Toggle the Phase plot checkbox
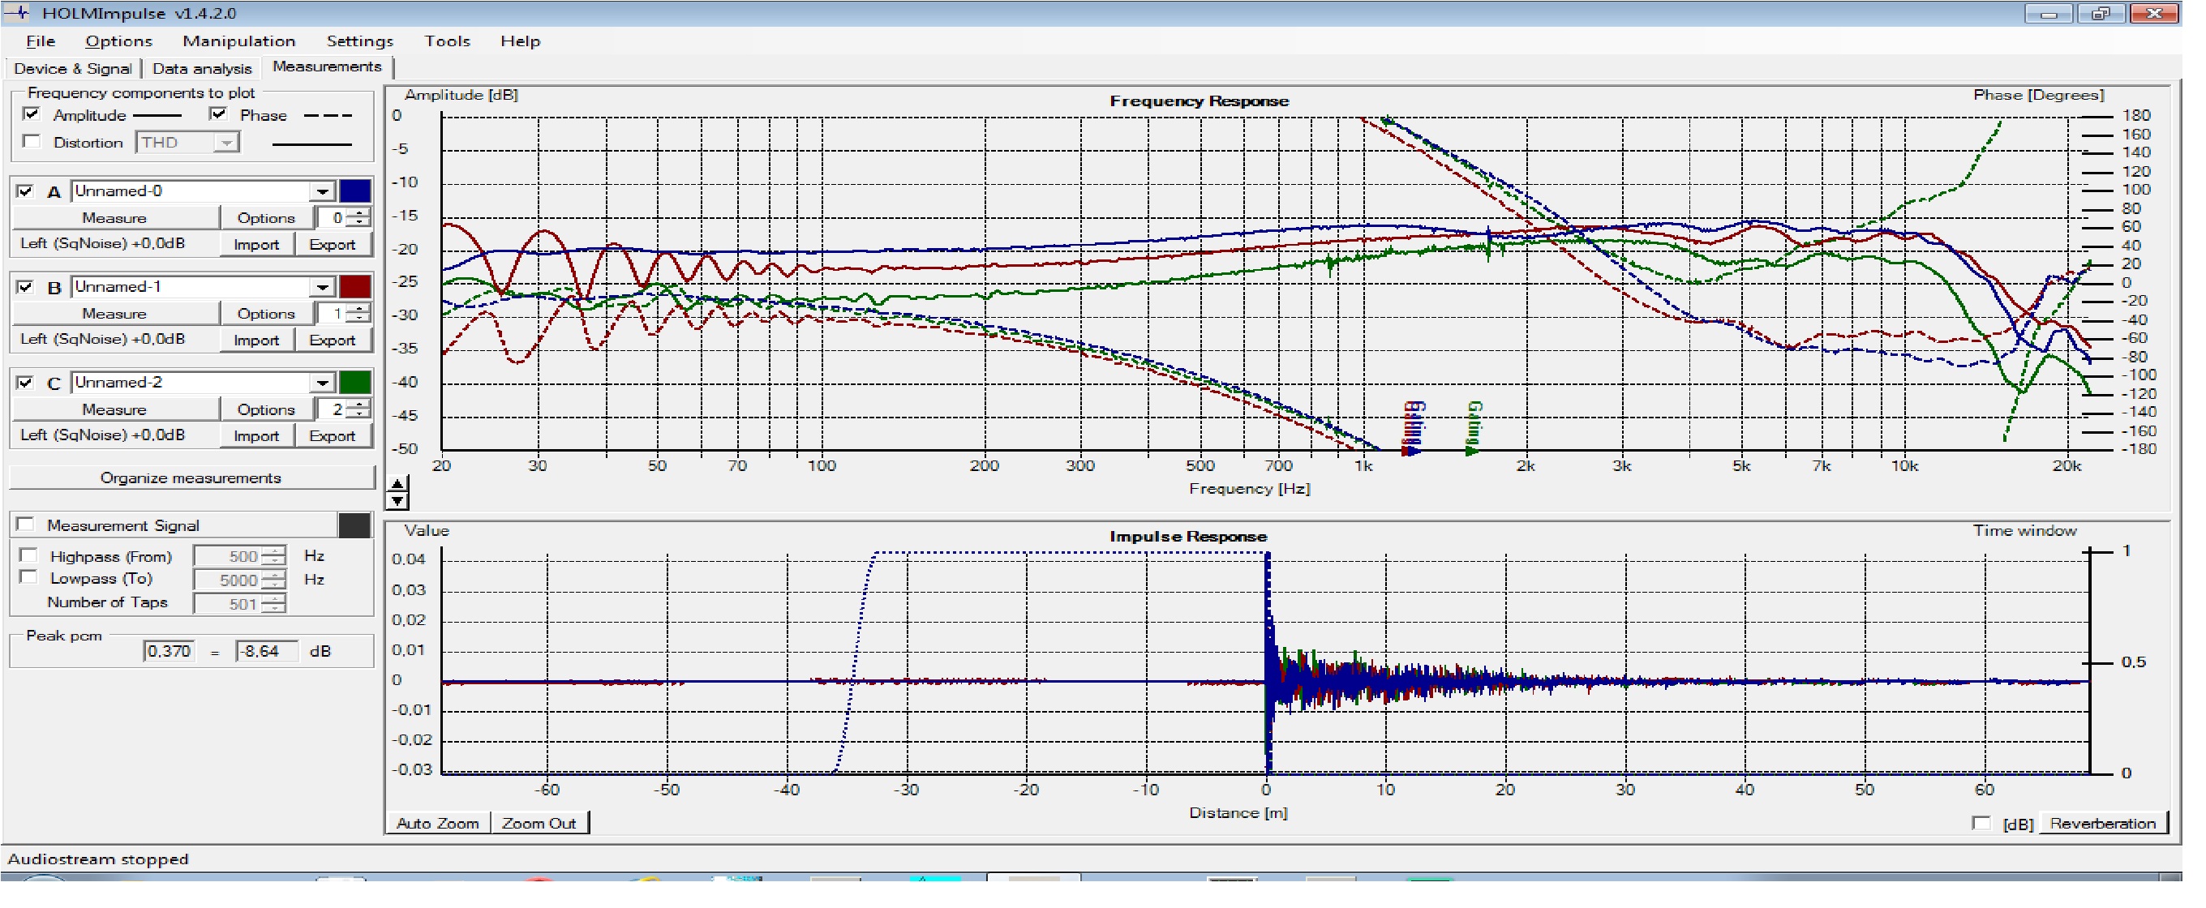 [218, 114]
